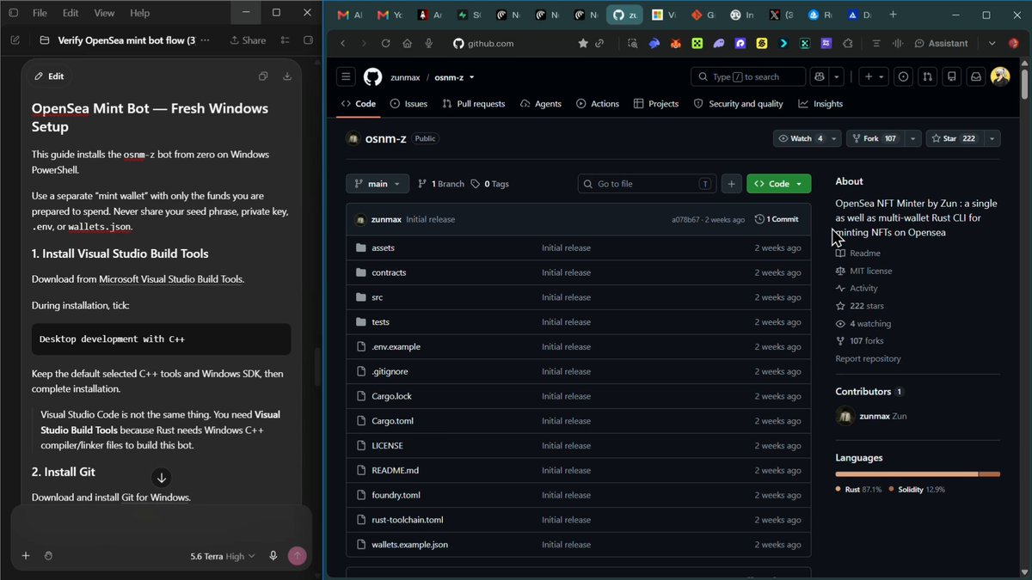Add a file using the plus button in repo
Screen dimensions: 1032x580
[731, 184]
